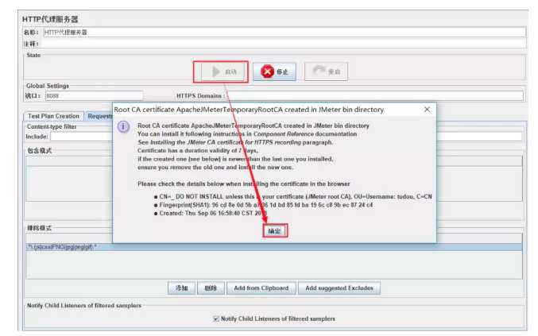Screen dimensions: 538x336
Task: Click the Content-type filter Include field
Action: (81, 137)
